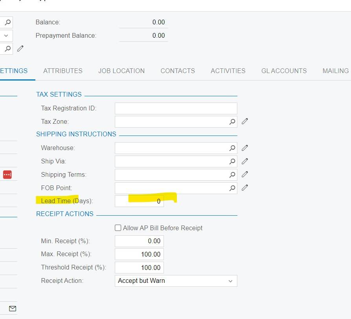Click pencil icon next to Warehouse
Image resolution: width=351 pixels, height=319 pixels.
coord(245,148)
